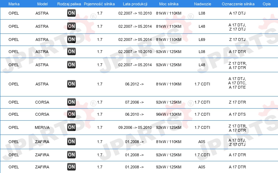
Task: Click the ON fuel icon in the Astra 06.2012 row
Action: pos(71,84)
